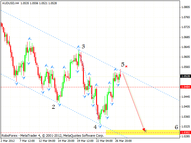191x143 pixels.
Task: Click the red 1.0484 price level label
Action: [x=186, y=87]
